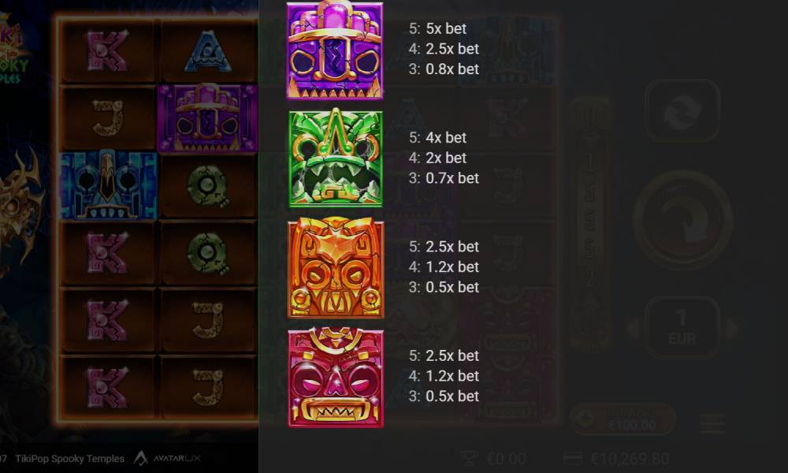Image resolution: width=788 pixels, height=473 pixels.
Task: Click the purple tiki mask paytable symbol
Action: tap(335, 50)
